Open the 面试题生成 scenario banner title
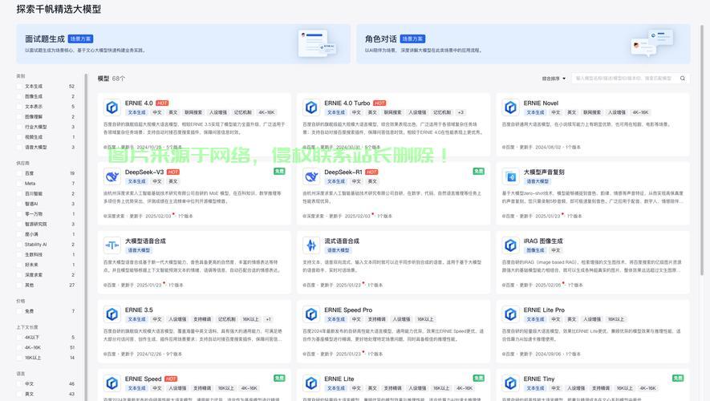The width and height of the screenshot is (710, 401). 45,39
